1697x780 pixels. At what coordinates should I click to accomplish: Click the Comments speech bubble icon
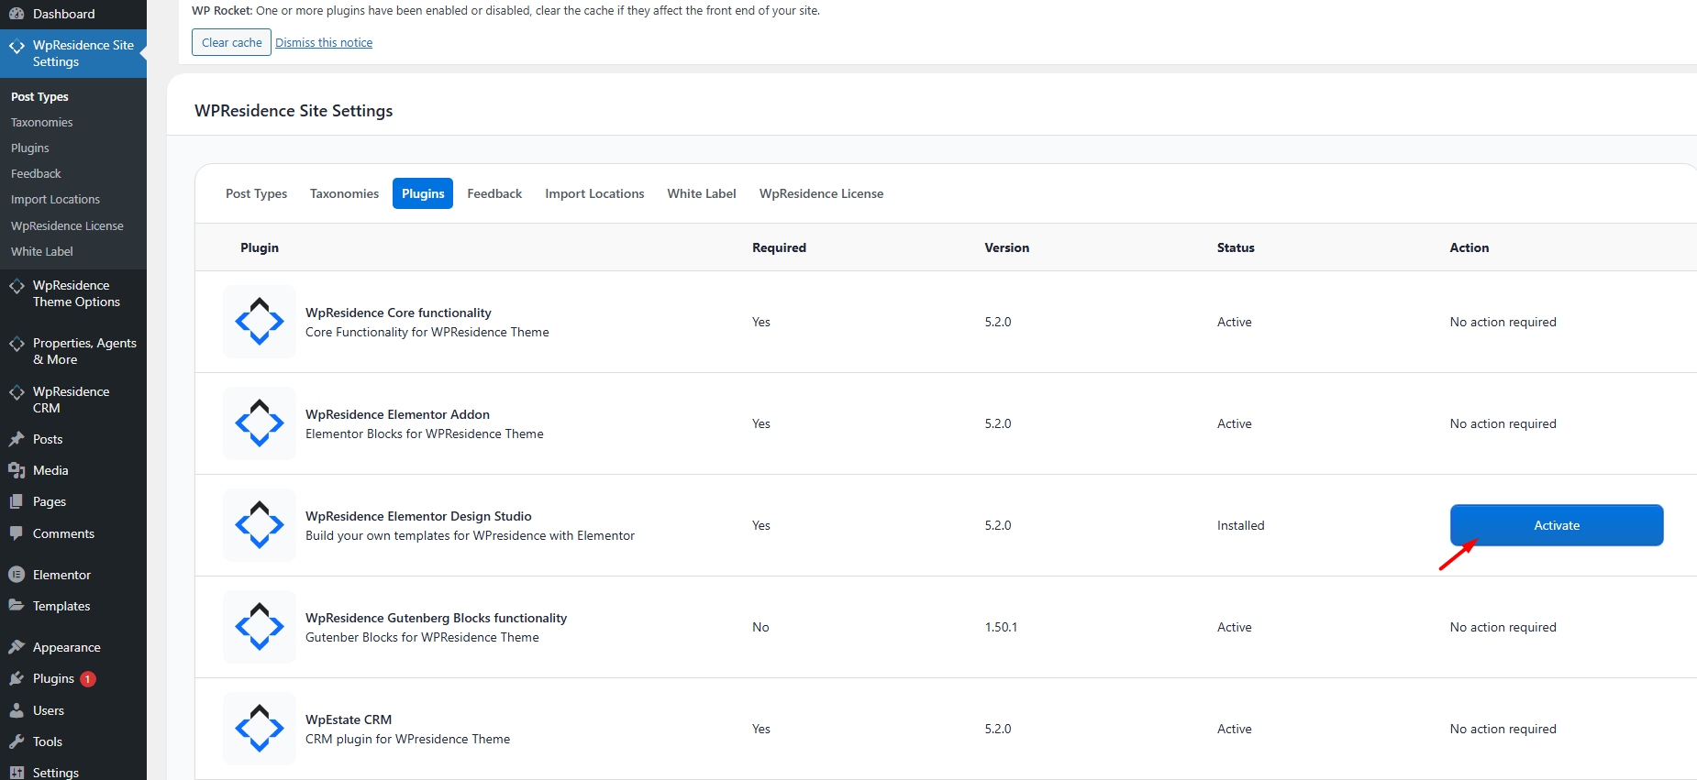click(x=17, y=533)
